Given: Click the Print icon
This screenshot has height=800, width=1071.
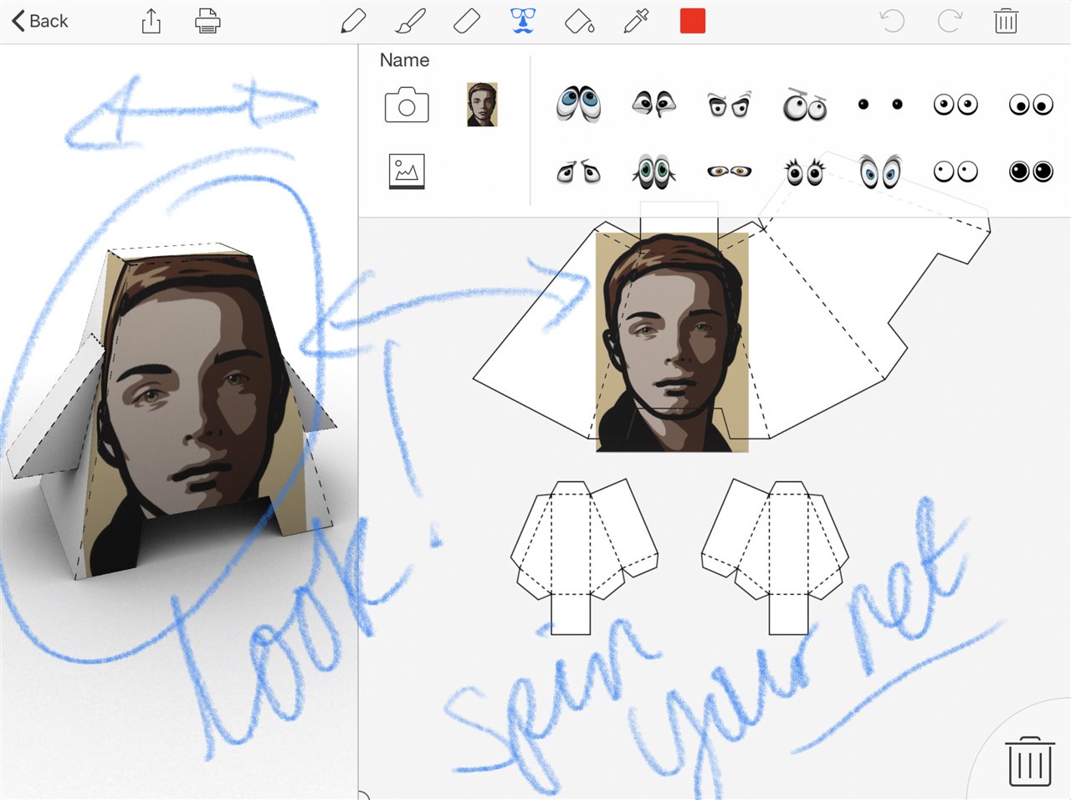Looking at the screenshot, I should pos(208,21).
